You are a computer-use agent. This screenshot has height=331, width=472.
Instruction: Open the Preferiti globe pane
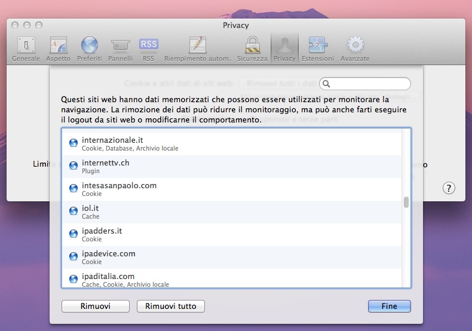pos(90,50)
